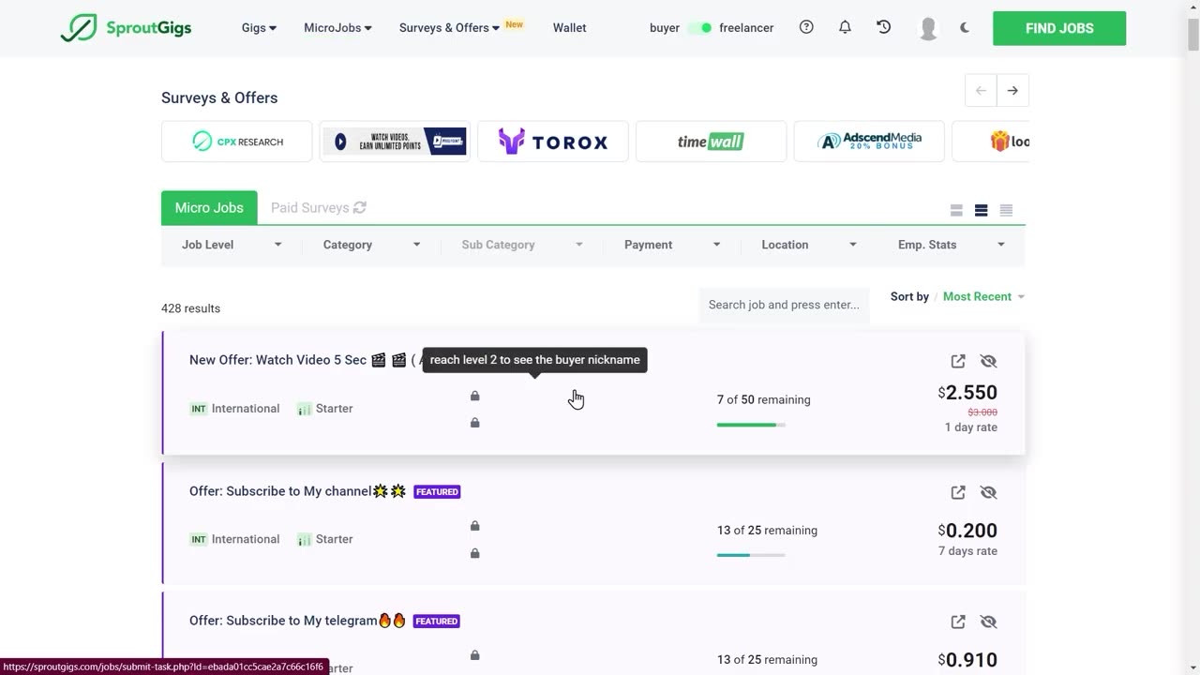The width and height of the screenshot is (1200, 675).
Task: Click progress bar for 7 of 50 remaining
Action: pos(751,425)
